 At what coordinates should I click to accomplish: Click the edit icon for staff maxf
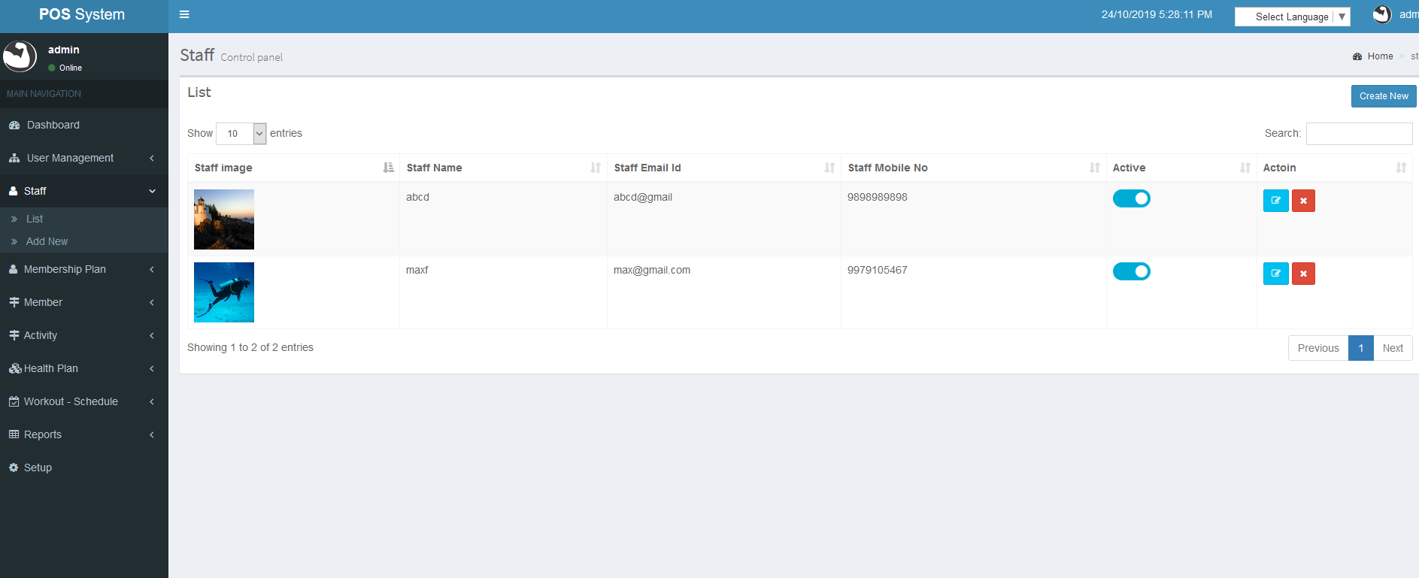click(x=1275, y=274)
